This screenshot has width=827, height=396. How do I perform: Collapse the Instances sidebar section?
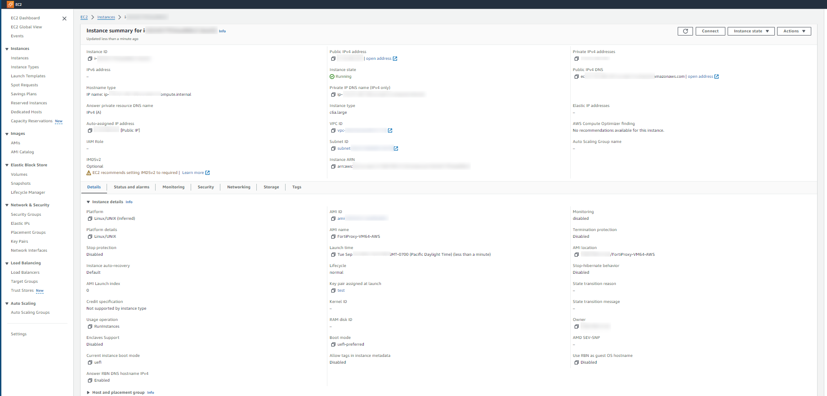(7, 49)
